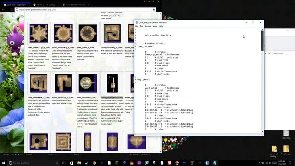Show hidden system tray icons

tap(259, 163)
